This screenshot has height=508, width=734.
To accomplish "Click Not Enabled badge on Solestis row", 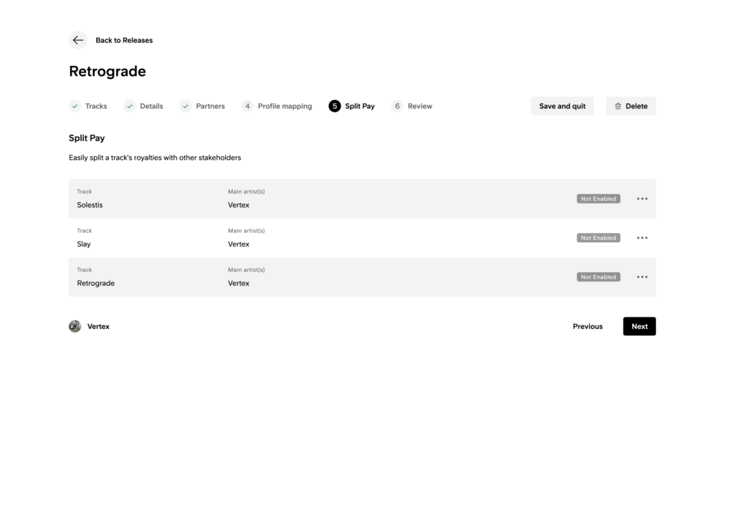I will point(598,198).
